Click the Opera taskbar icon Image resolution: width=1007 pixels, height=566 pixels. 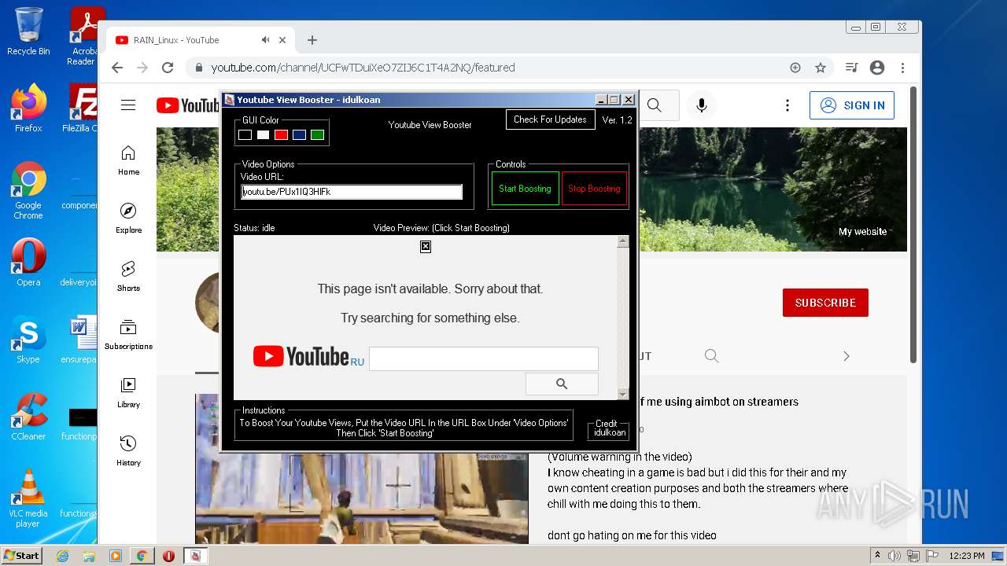click(168, 556)
